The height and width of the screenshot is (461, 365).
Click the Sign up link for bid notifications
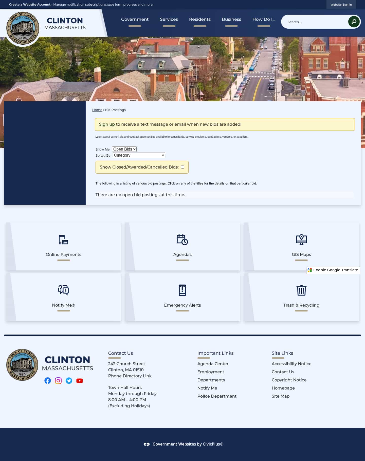pyautogui.click(x=107, y=124)
